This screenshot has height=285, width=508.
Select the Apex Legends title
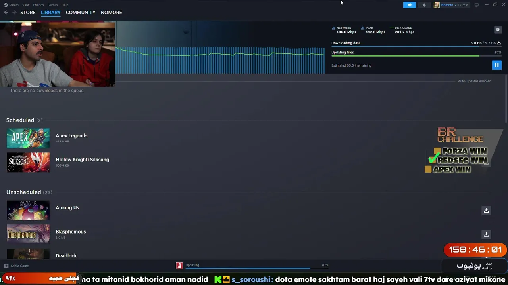(71, 135)
